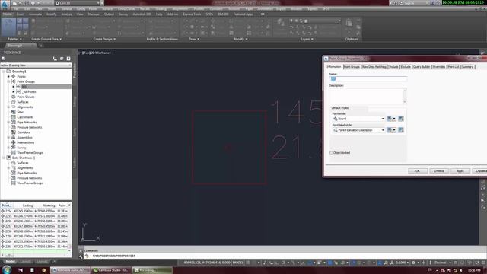Open the AutoCAD application menu button
Screen dimensions: 487x274
(x=5, y=5)
